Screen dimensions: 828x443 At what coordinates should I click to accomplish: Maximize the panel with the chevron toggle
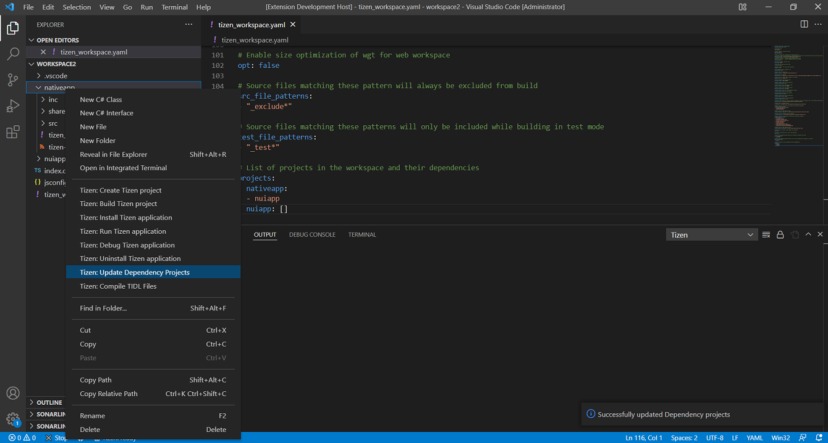click(808, 234)
